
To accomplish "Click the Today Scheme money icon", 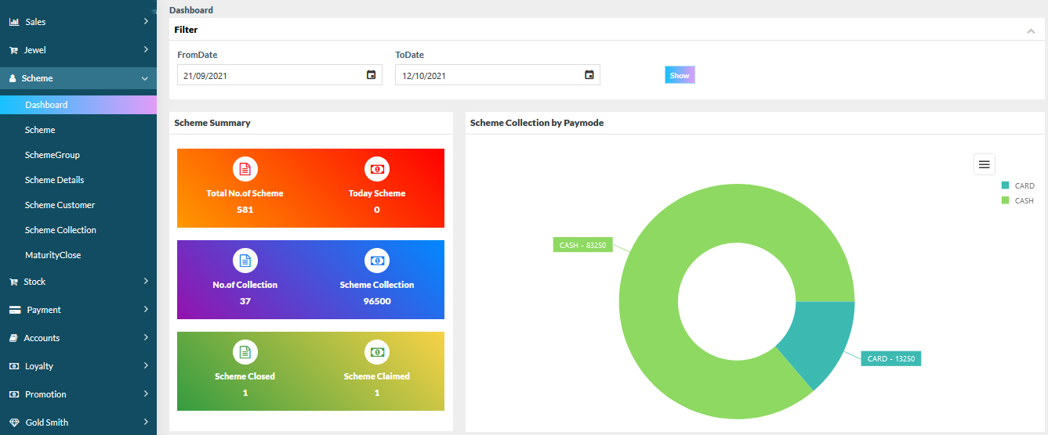I will tap(377, 169).
